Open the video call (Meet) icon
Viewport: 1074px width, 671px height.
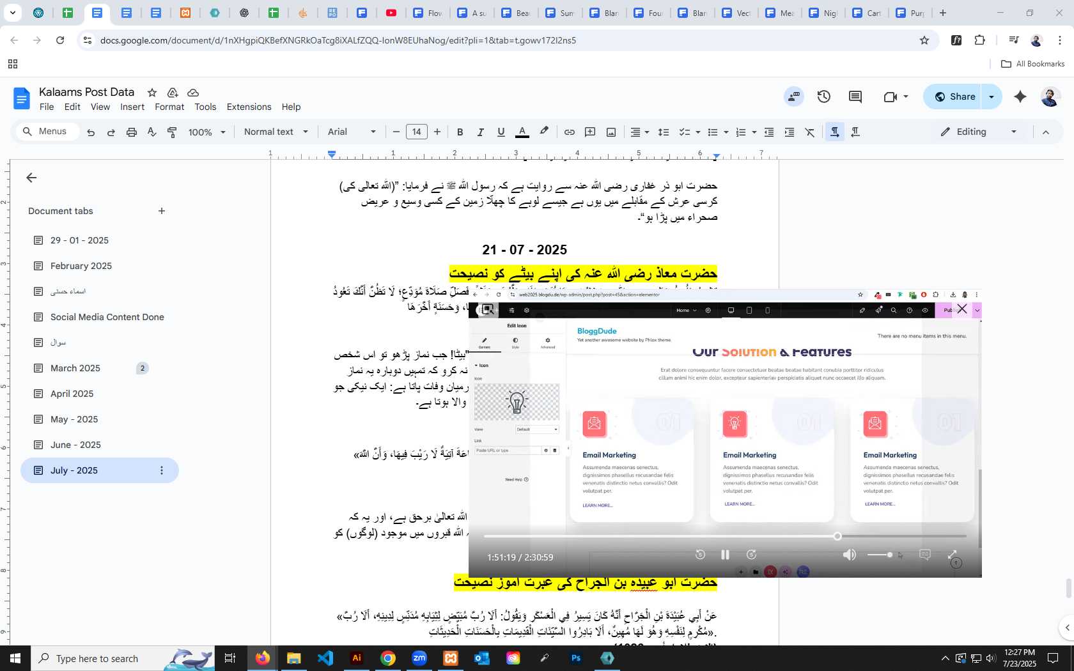pos(890,96)
